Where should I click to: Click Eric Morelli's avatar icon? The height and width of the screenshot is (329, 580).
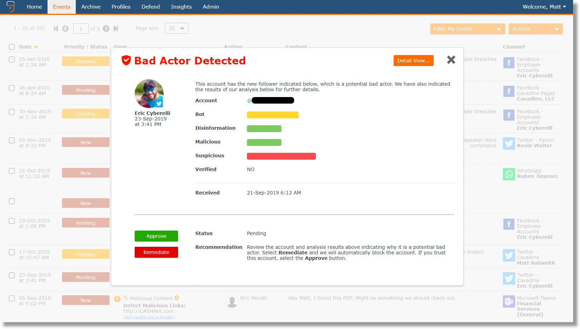tap(232, 301)
